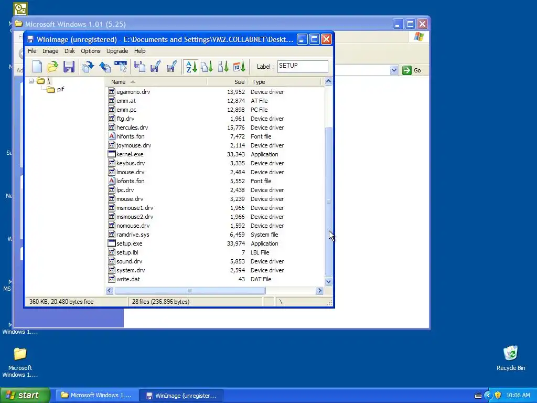Click the Inject files toolbar icon

(x=88, y=67)
